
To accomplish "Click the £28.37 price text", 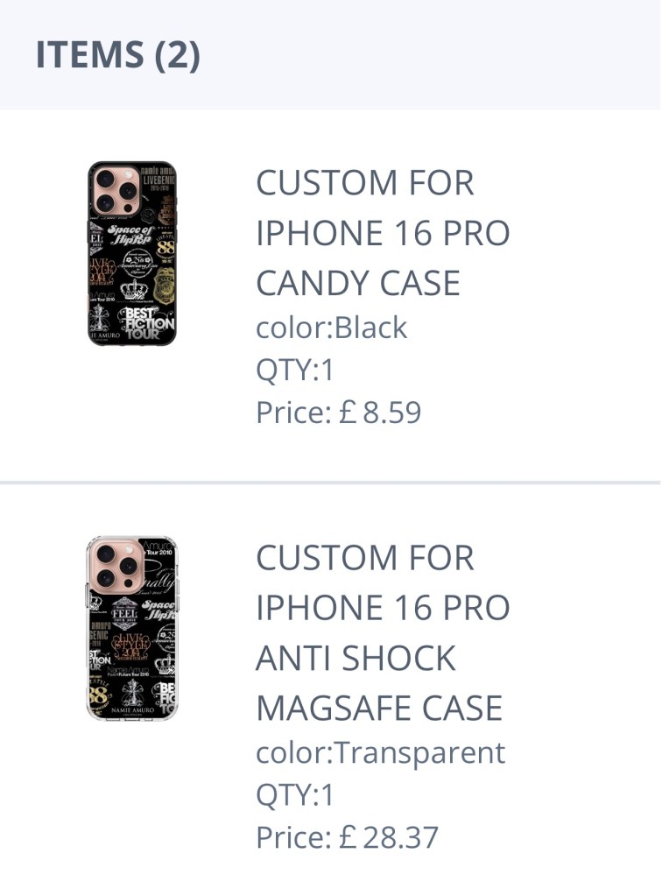I will tap(347, 838).
